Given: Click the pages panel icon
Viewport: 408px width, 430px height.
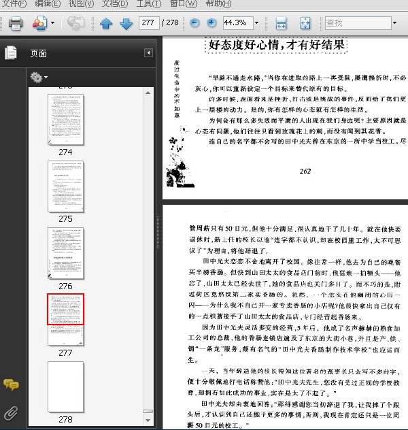Looking at the screenshot, I should click(x=11, y=52).
